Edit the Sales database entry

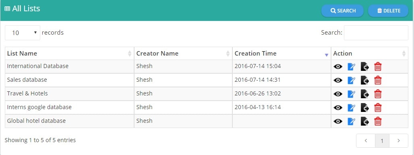pyautogui.click(x=351, y=80)
